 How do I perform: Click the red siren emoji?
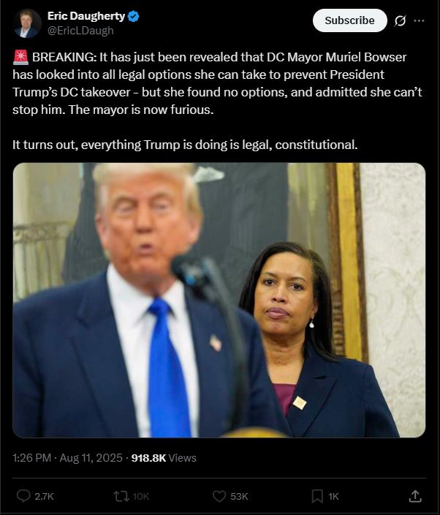20,57
